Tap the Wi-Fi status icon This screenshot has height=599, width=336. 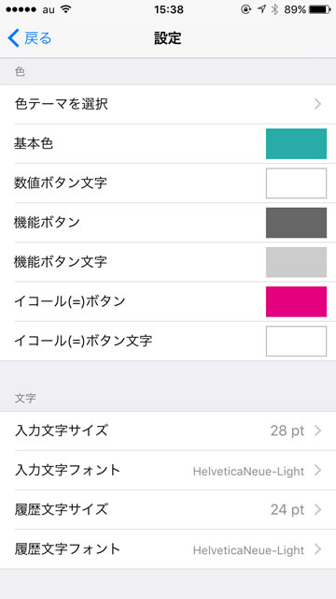pos(66,9)
